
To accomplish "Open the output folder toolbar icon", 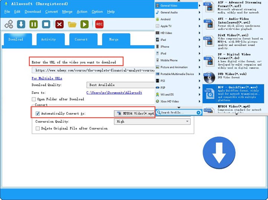I will click(72, 25).
